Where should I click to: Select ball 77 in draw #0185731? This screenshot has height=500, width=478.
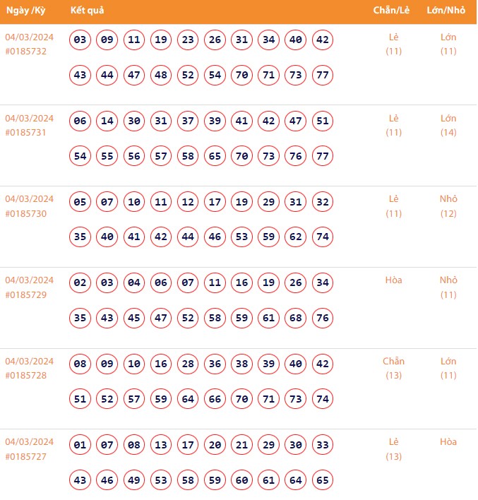pyautogui.click(x=322, y=156)
